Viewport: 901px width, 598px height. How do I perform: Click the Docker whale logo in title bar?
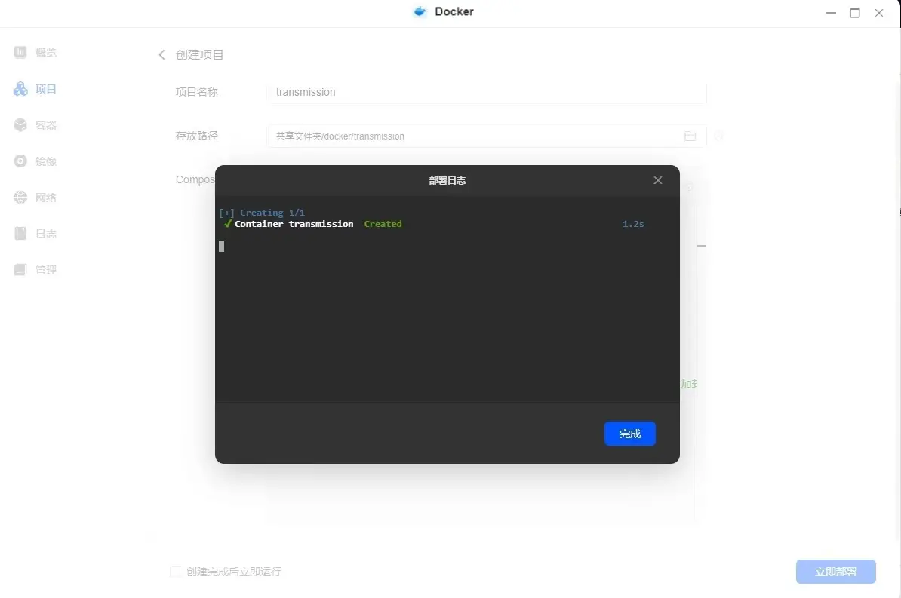pyautogui.click(x=420, y=12)
